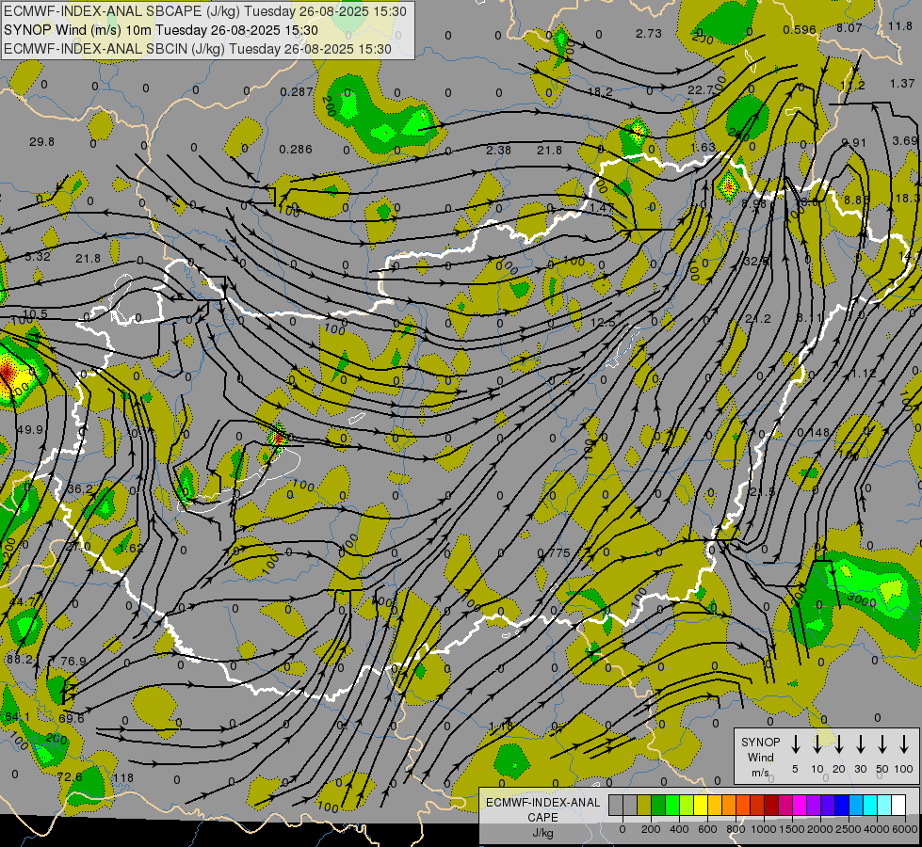Click the pure blue swatch left of 2500 tick

coord(841,805)
